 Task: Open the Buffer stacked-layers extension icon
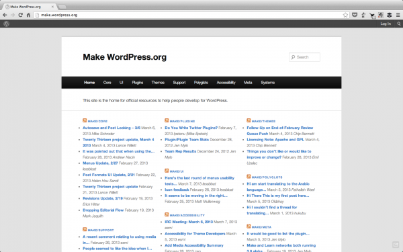point(390,15)
